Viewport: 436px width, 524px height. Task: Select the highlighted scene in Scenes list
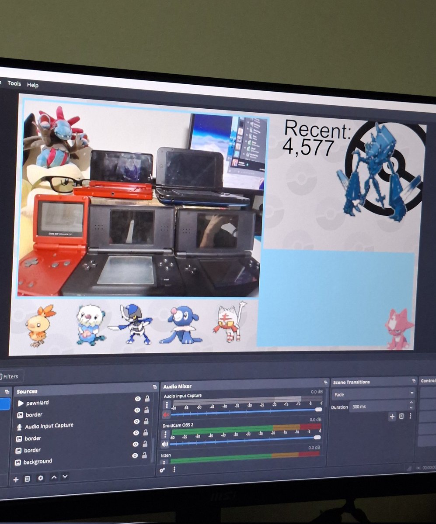coord(5,403)
